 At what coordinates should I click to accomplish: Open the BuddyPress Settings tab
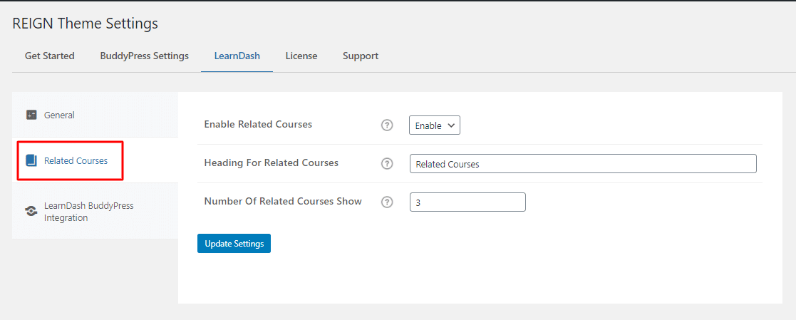pyautogui.click(x=144, y=56)
